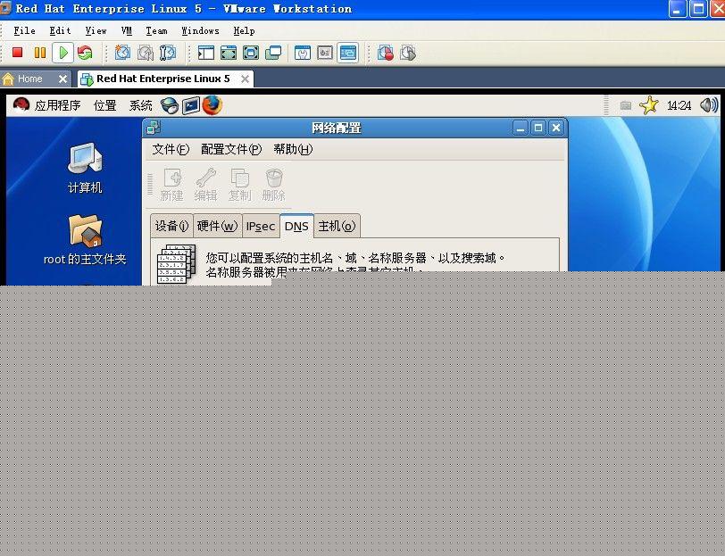Launch the terminal icon in panel
This screenshot has height=556, width=725.
pos(190,106)
